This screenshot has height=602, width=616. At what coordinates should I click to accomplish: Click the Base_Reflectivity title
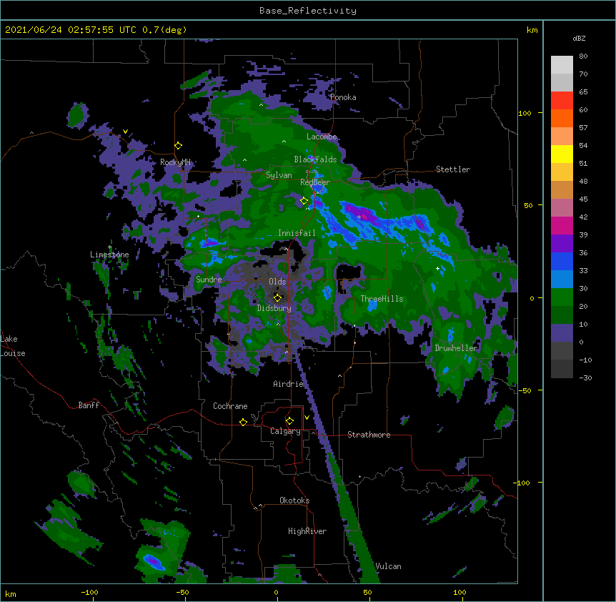308,11
